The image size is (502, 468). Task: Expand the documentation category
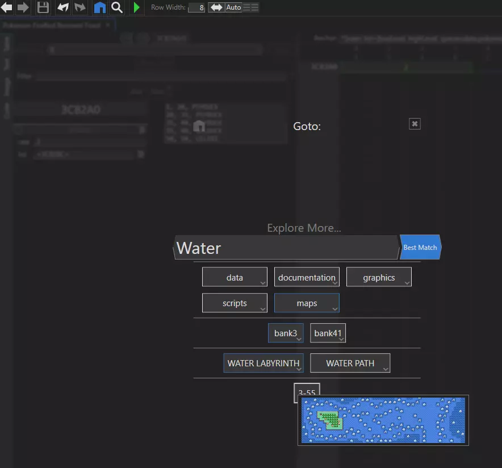click(x=307, y=277)
